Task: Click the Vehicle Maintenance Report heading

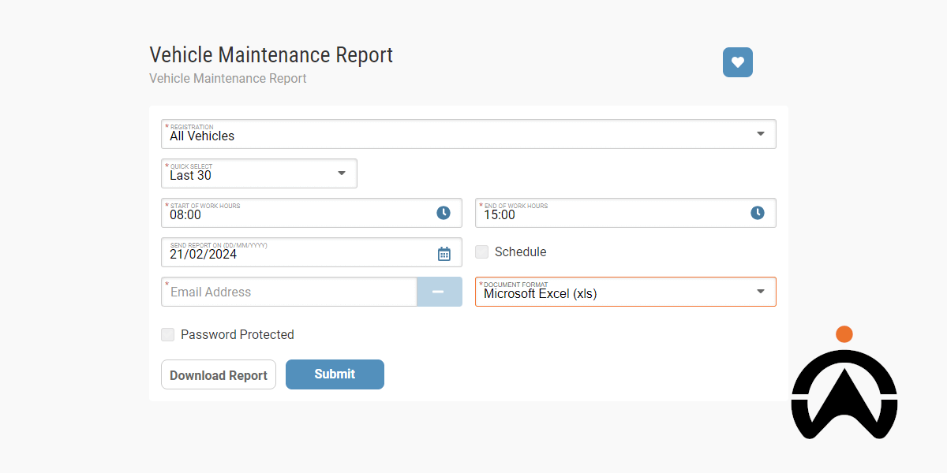Action: click(271, 55)
